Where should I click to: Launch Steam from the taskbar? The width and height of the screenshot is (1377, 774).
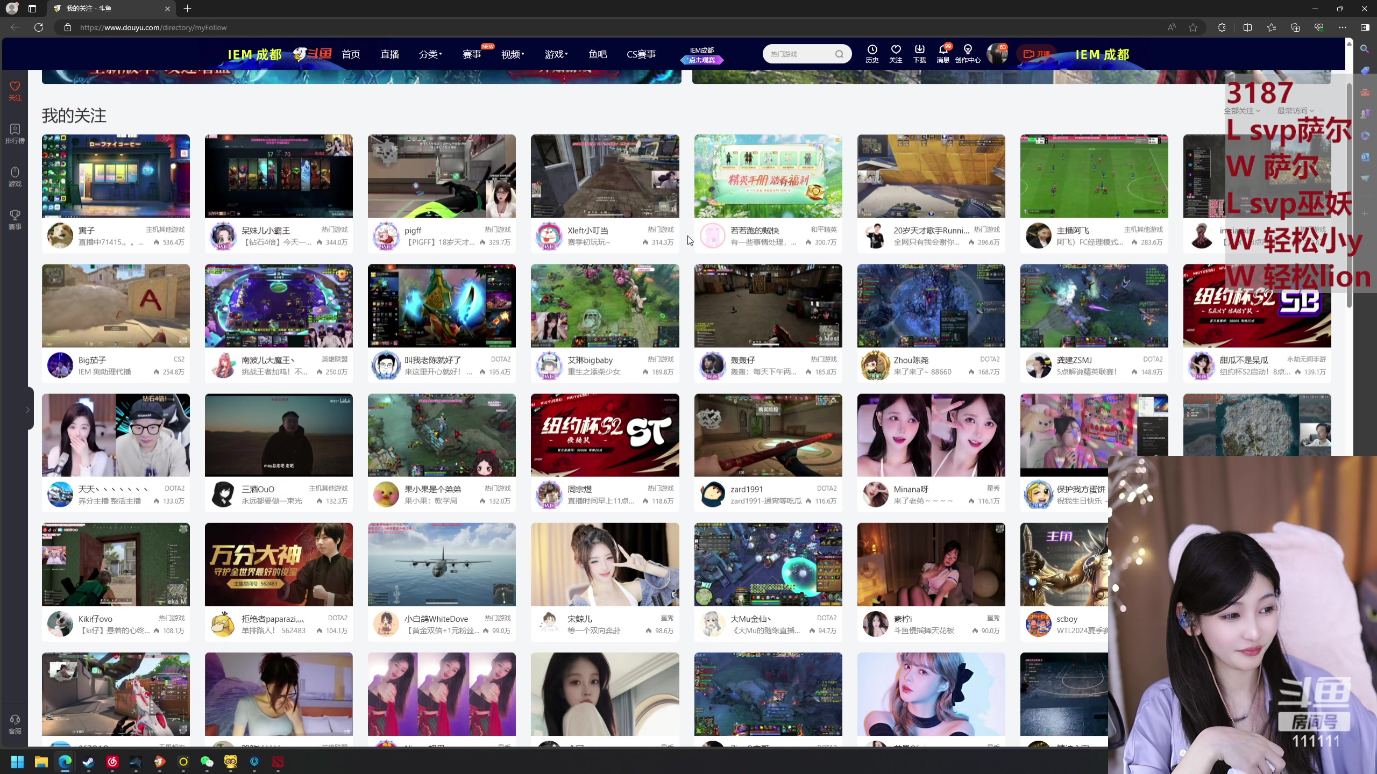click(88, 762)
